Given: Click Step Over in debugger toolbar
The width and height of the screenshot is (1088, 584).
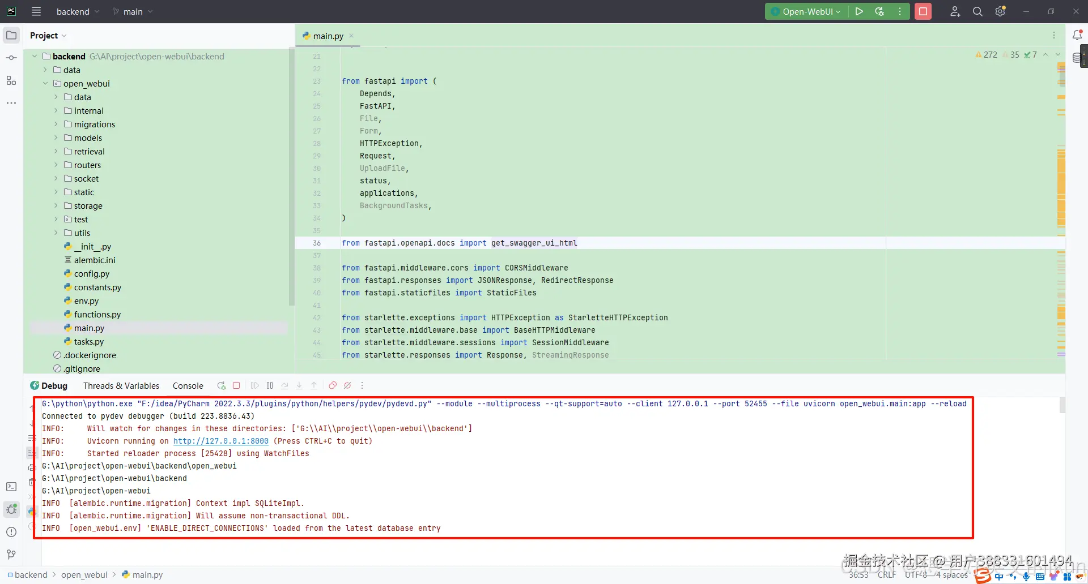Looking at the screenshot, I should [x=284, y=385].
